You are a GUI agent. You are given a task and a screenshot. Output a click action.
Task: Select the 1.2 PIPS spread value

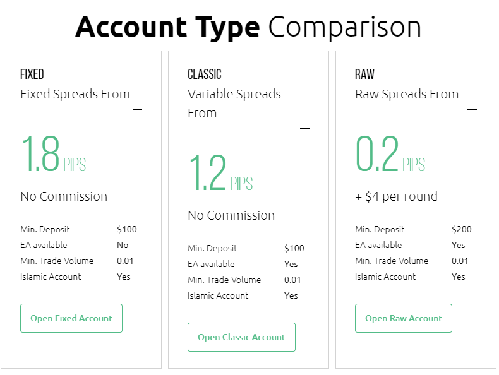coord(220,173)
